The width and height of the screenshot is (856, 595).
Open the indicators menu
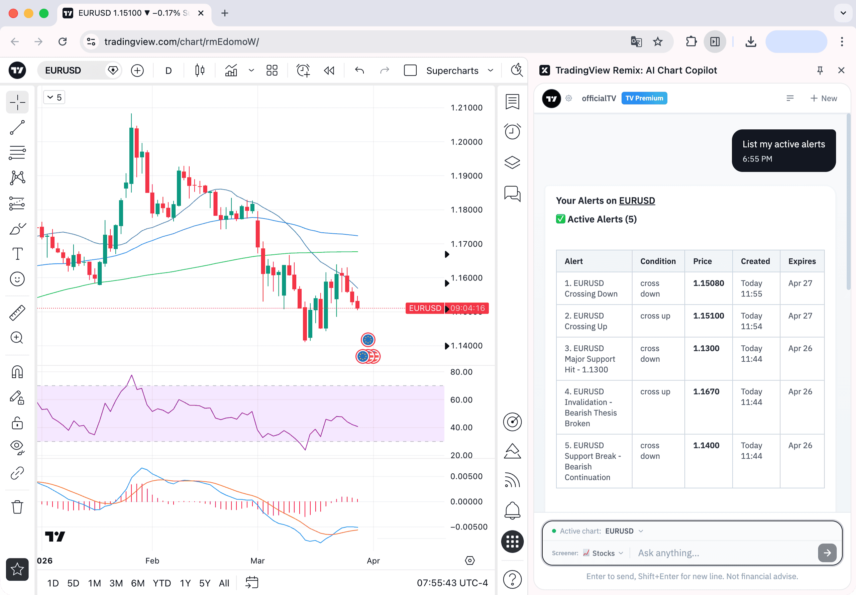click(x=231, y=71)
